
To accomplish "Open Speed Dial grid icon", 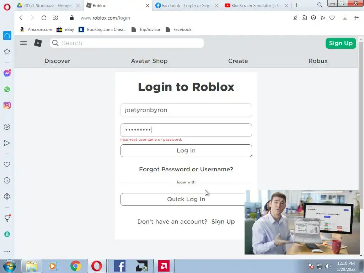I will [55, 18].
